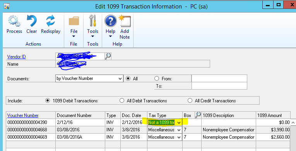Click the Redisplay refresh icon

[x=51, y=21]
